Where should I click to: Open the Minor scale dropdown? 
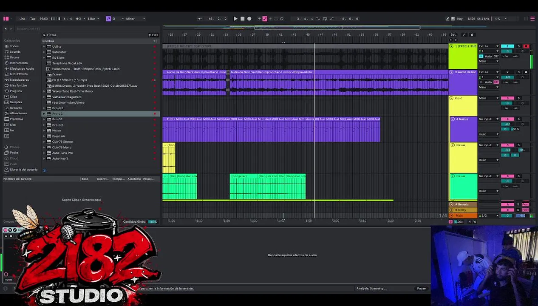[x=135, y=19]
